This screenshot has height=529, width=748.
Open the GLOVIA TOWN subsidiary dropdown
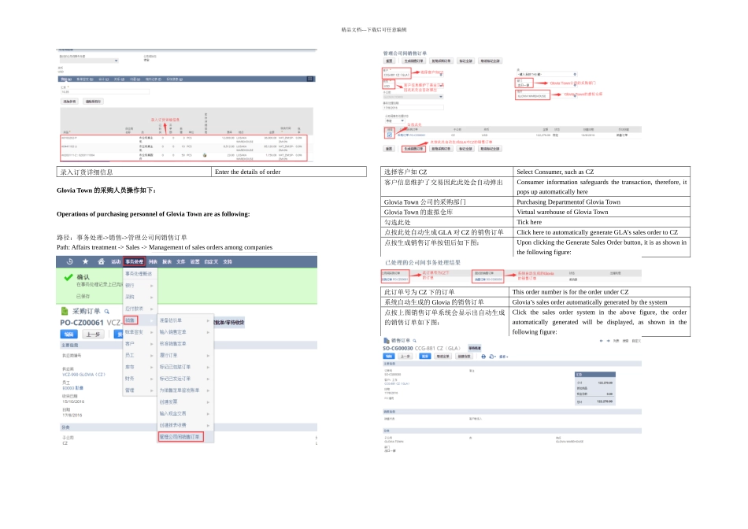413,97
